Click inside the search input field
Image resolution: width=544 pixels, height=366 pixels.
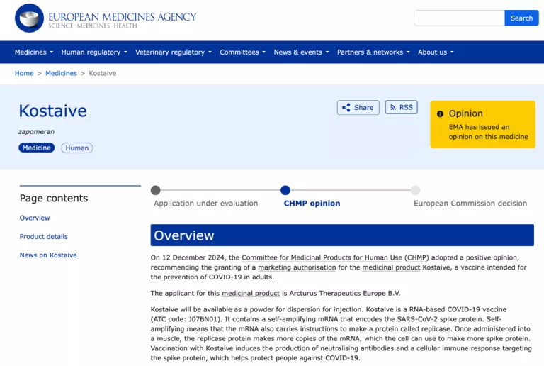coord(458,18)
